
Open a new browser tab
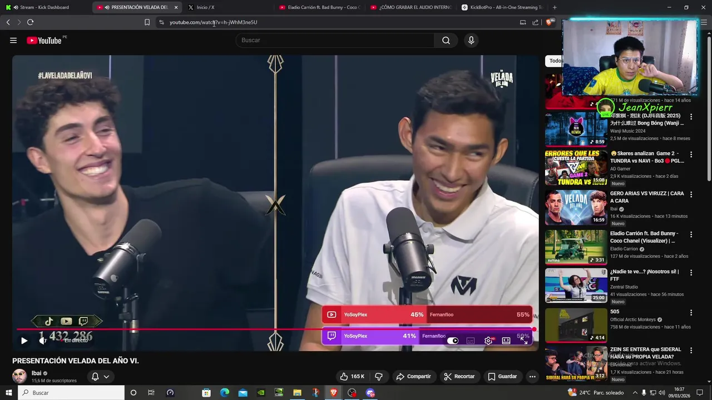click(x=555, y=7)
